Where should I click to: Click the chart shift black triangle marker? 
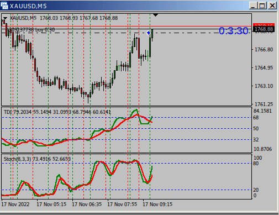coord(155,15)
